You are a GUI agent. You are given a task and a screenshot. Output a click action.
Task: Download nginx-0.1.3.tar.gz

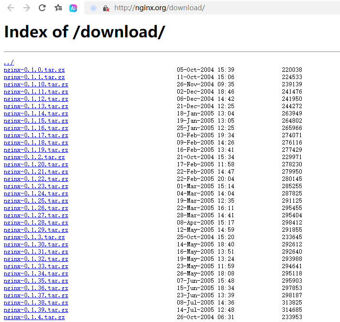[x=34, y=237]
